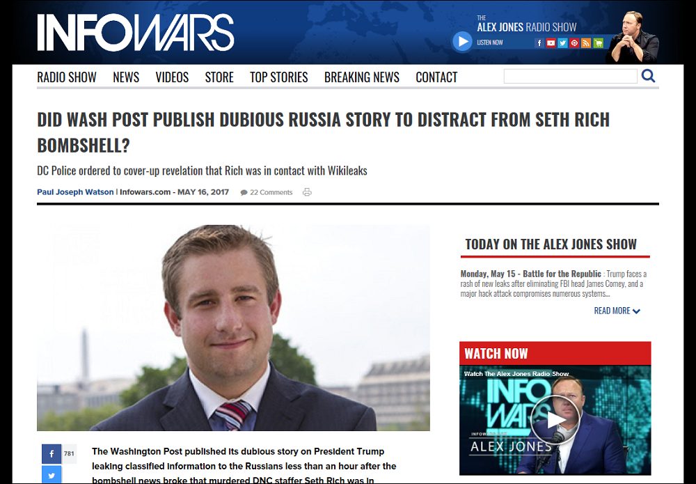
Task: Share article via Facebook share button
Action: pyautogui.click(x=52, y=454)
